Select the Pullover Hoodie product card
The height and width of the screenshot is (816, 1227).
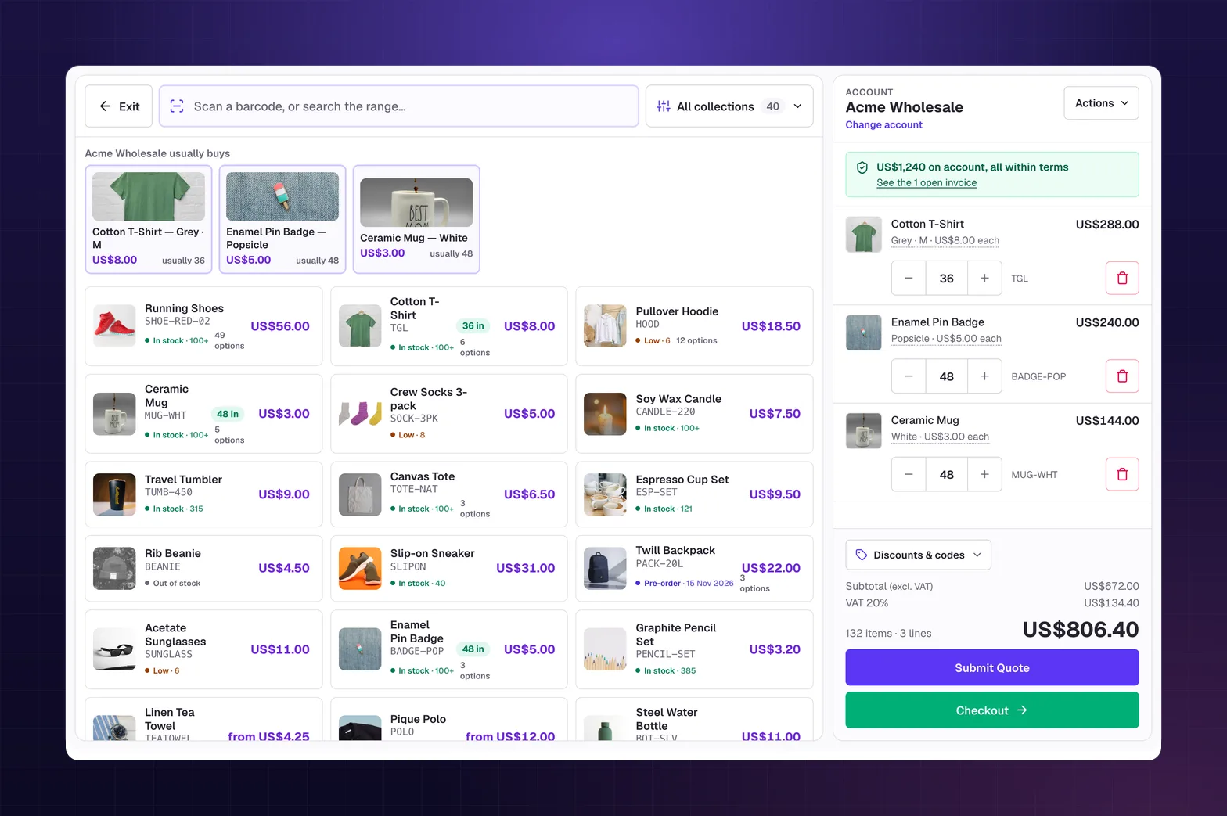click(694, 326)
